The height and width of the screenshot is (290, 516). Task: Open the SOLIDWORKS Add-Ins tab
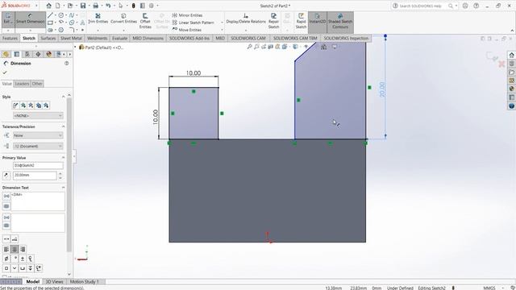point(189,38)
